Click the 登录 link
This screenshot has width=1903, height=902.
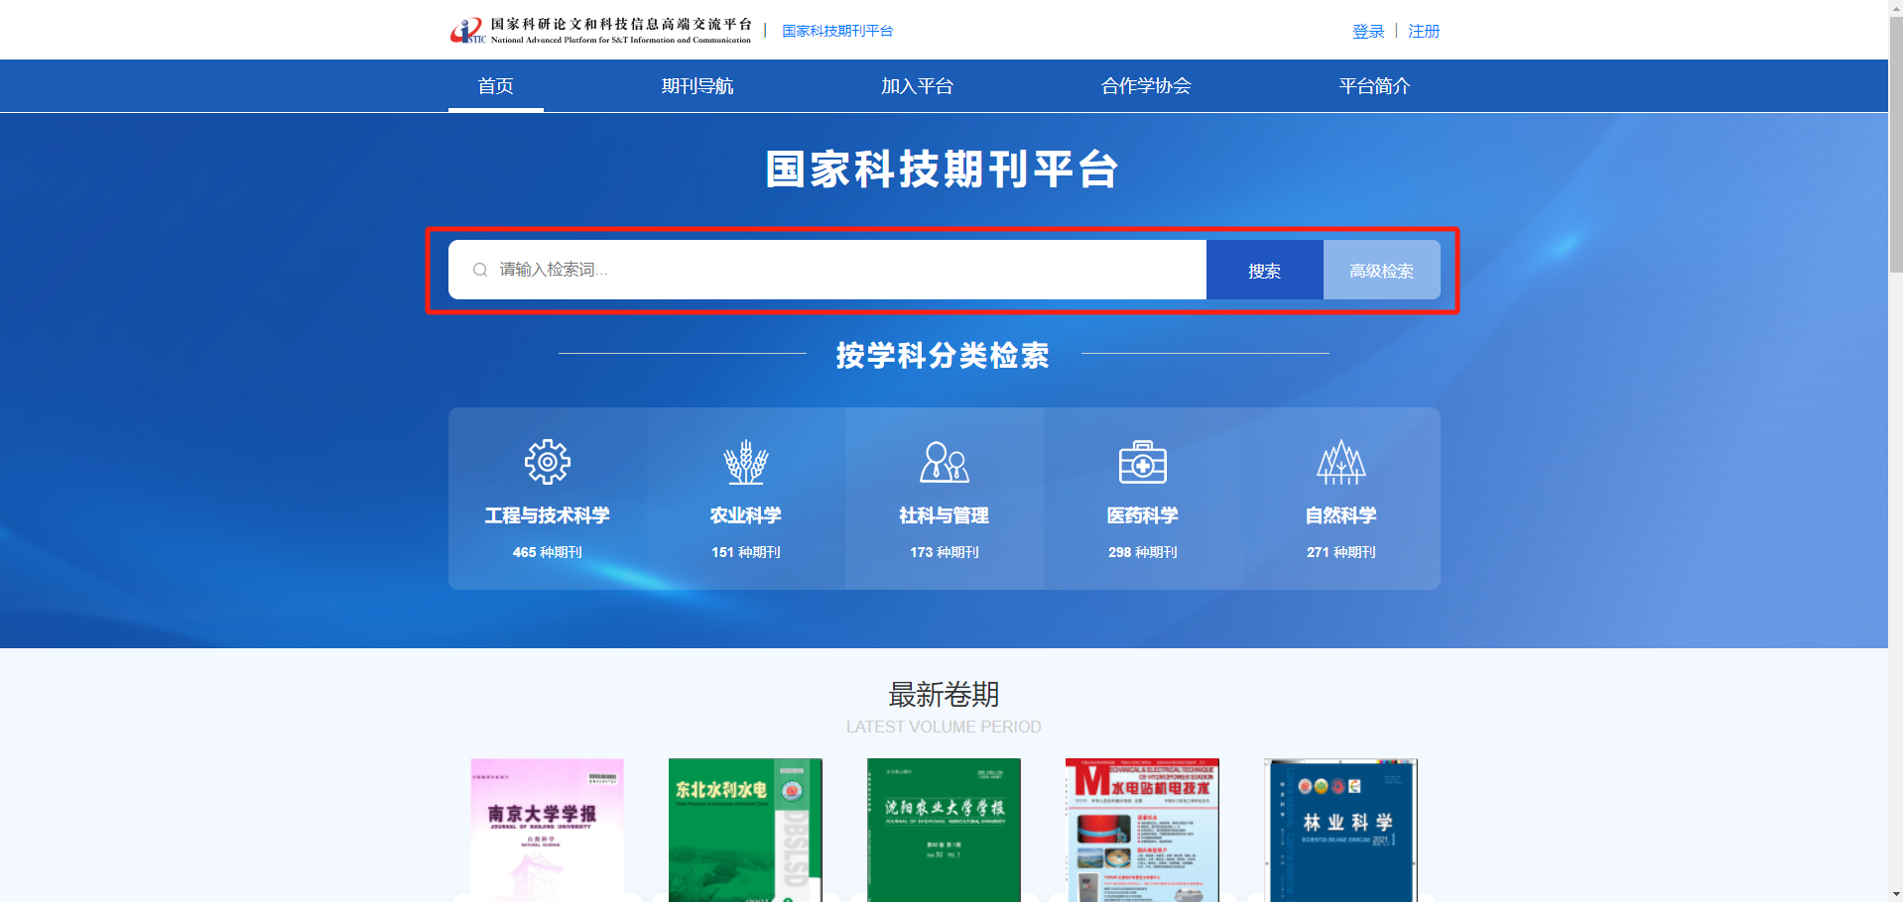(1368, 31)
